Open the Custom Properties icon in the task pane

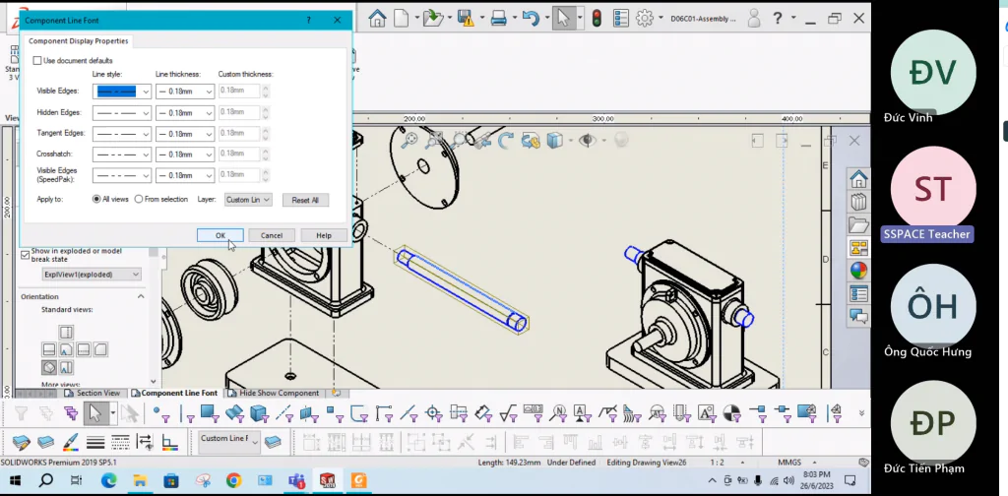pyautogui.click(x=858, y=293)
